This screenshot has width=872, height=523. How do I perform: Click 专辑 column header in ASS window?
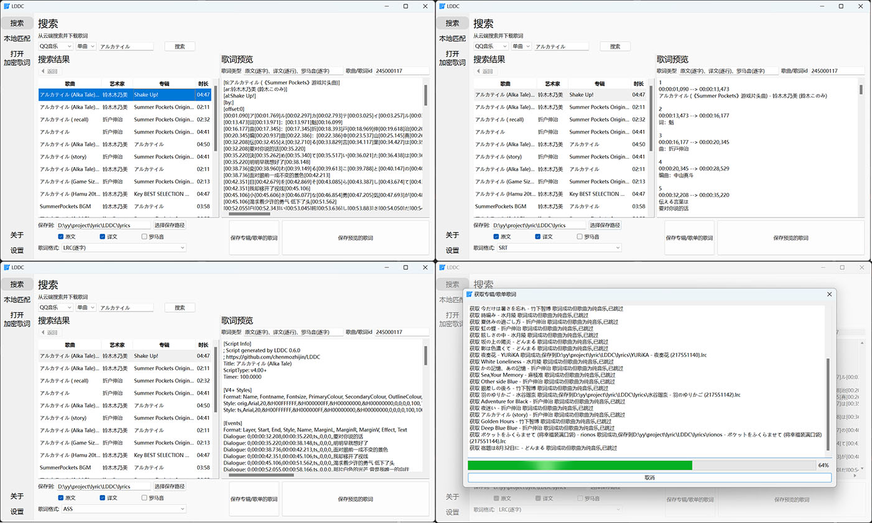tap(164, 345)
